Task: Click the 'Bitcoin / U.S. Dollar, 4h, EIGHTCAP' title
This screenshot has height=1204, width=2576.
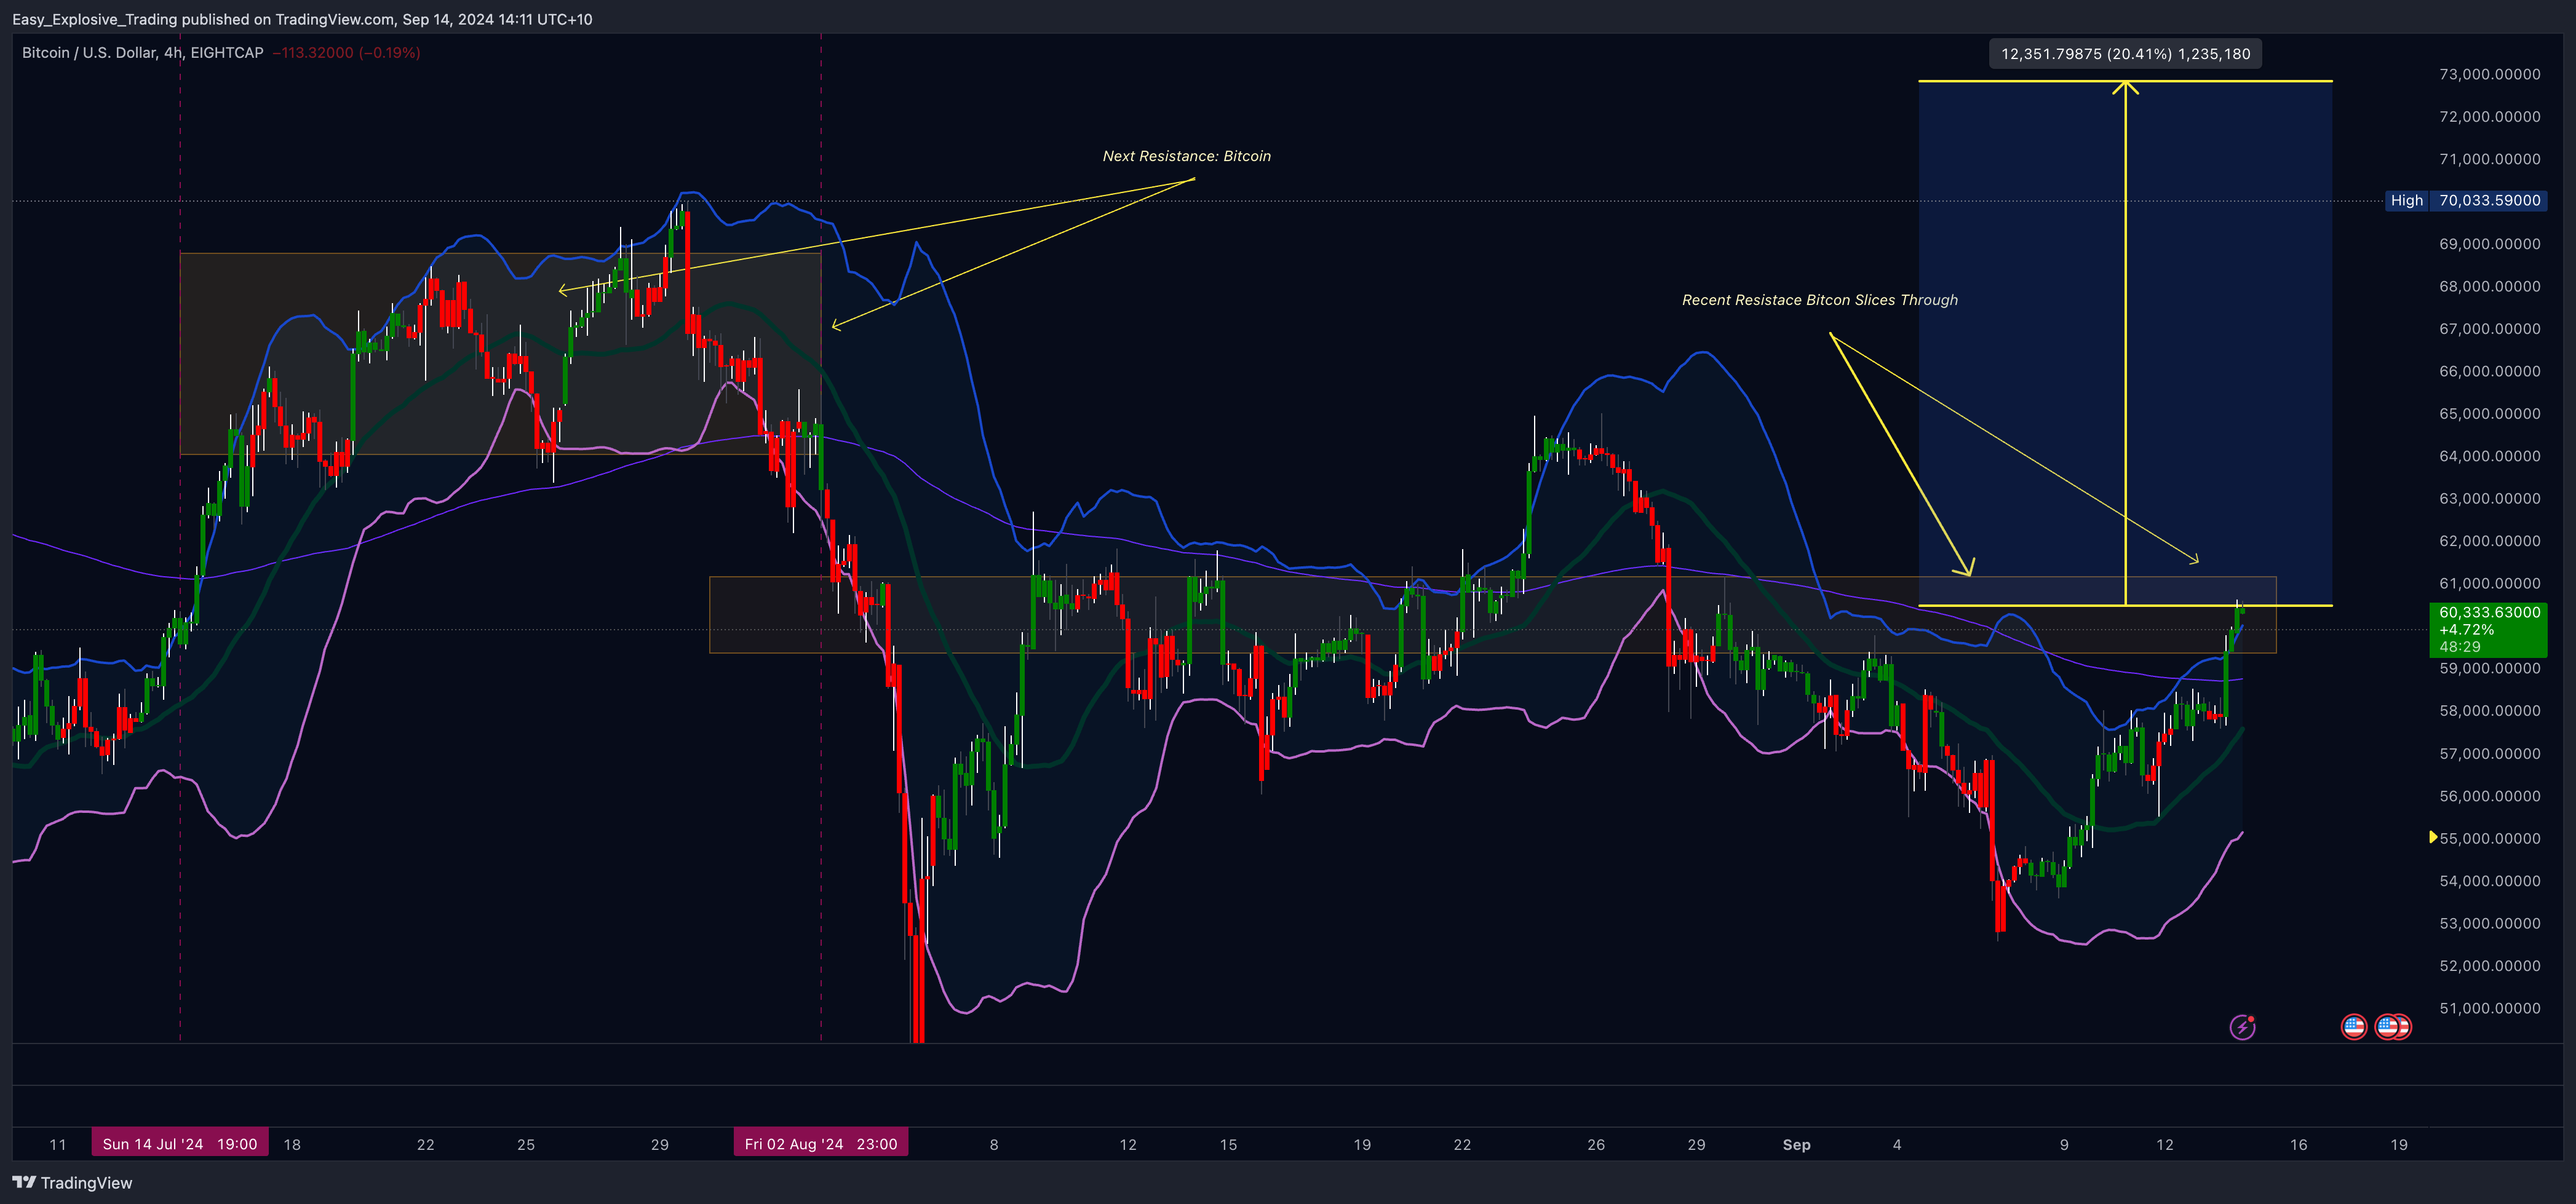Action: pyautogui.click(x=143, y=52)
